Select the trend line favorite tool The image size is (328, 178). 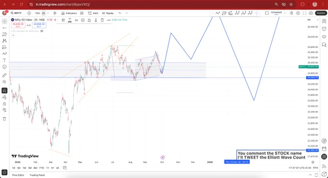(x=218, y=13)
